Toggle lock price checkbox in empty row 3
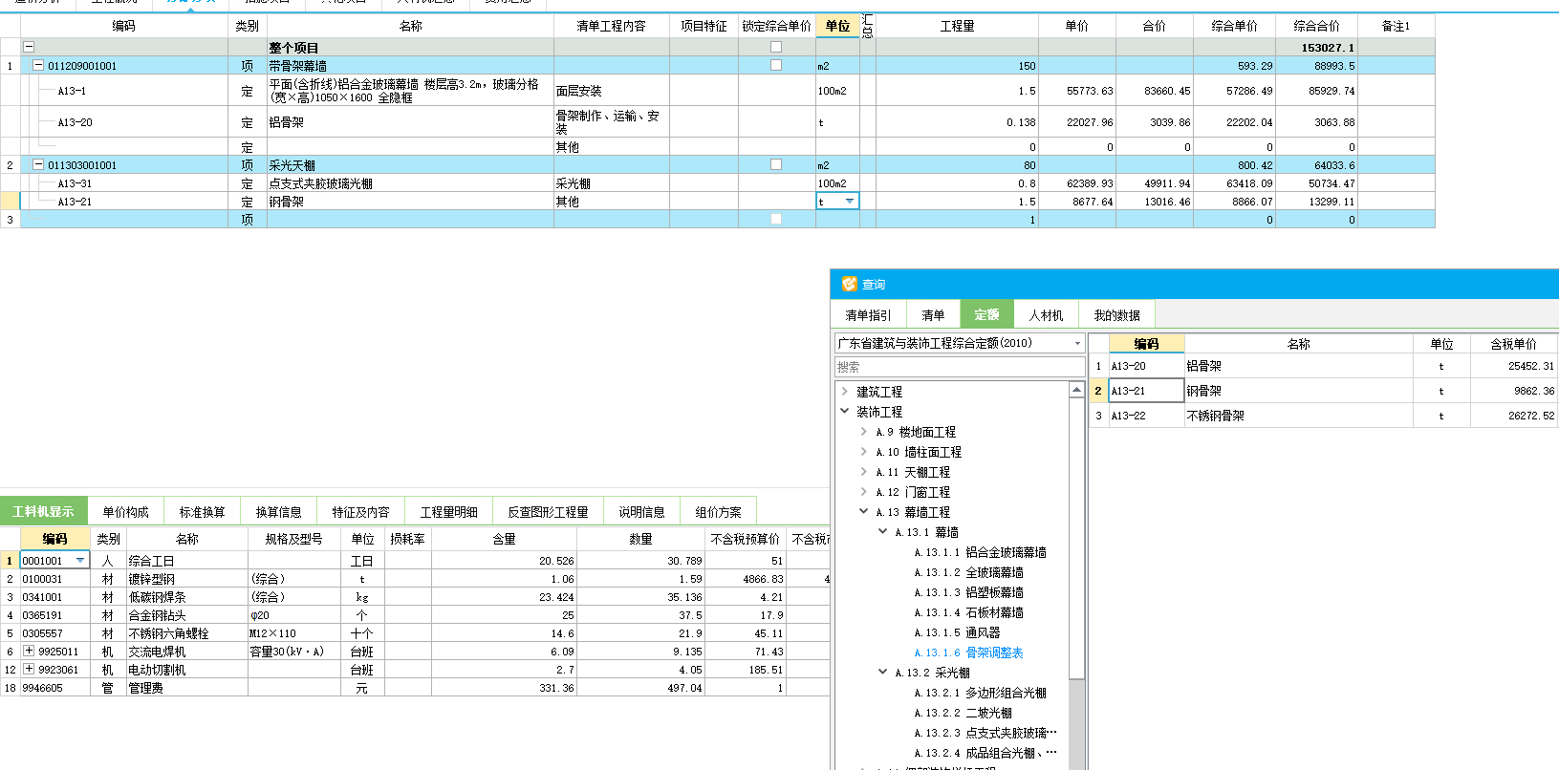Screen dimensions: 1559x770 click(776, 219)
